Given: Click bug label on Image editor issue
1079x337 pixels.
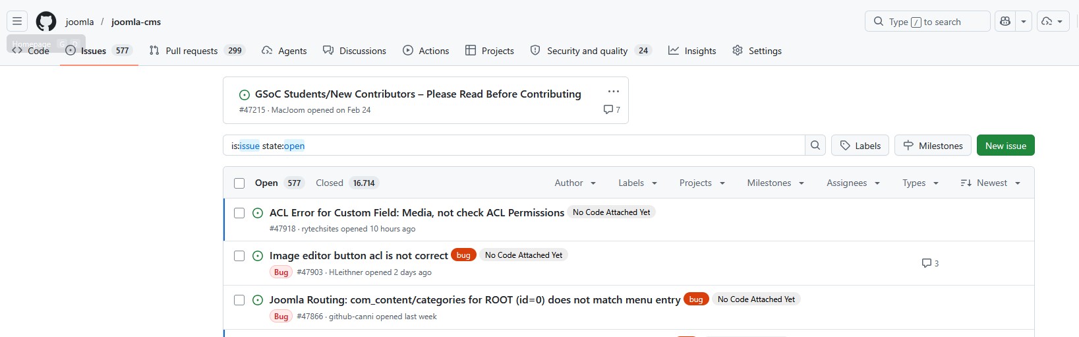Looking at the screenshot, I should (x=463, y=255).
